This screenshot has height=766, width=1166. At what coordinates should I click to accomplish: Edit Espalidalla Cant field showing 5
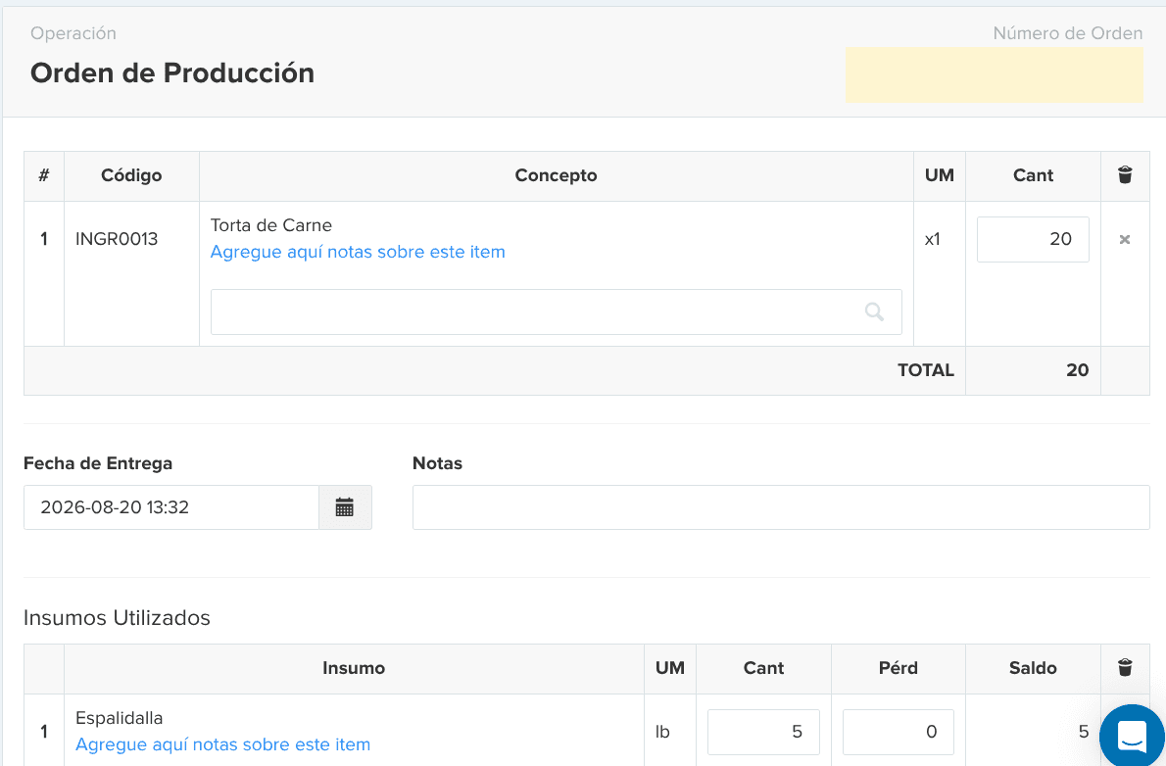[763, 732]
